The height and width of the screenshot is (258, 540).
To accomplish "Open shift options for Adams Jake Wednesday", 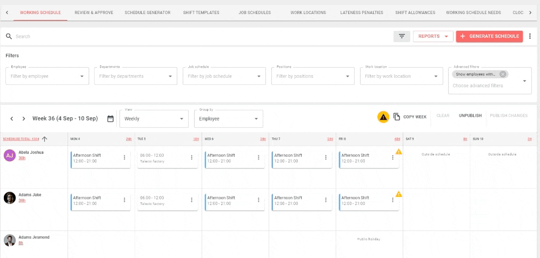I will tap(258, 200).
